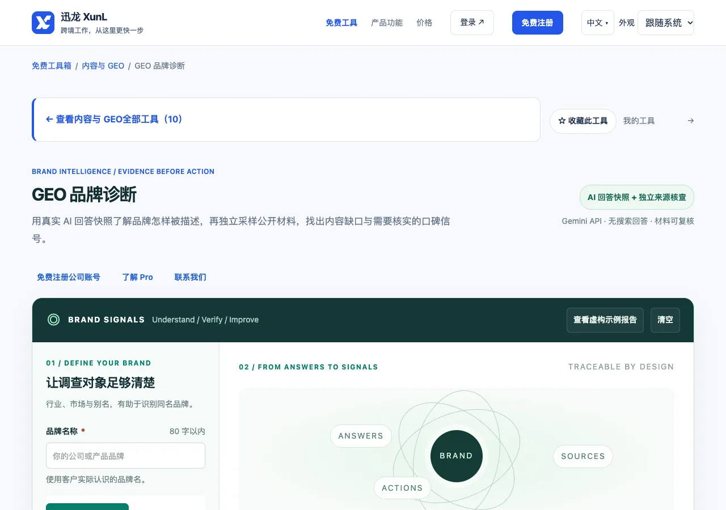Click the SOURCES pill
Screen dimensions: 726x510
click(583, 456)
